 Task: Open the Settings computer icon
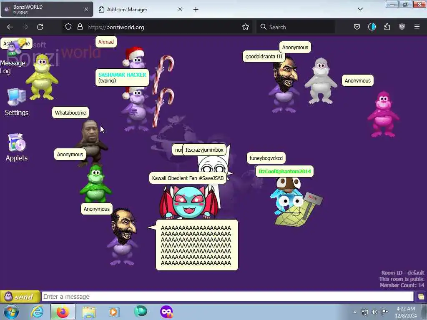tap(17, 97)
